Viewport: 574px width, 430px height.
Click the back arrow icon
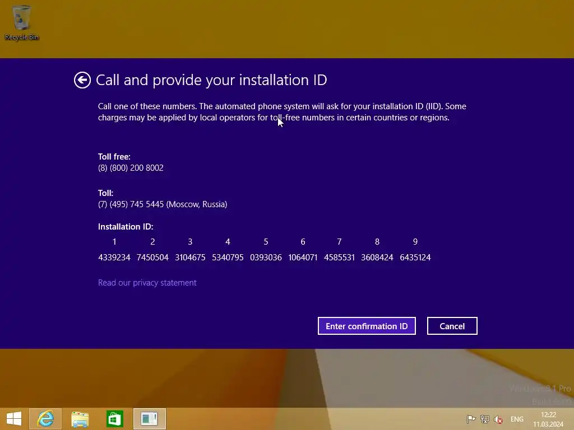pos(82,80)
